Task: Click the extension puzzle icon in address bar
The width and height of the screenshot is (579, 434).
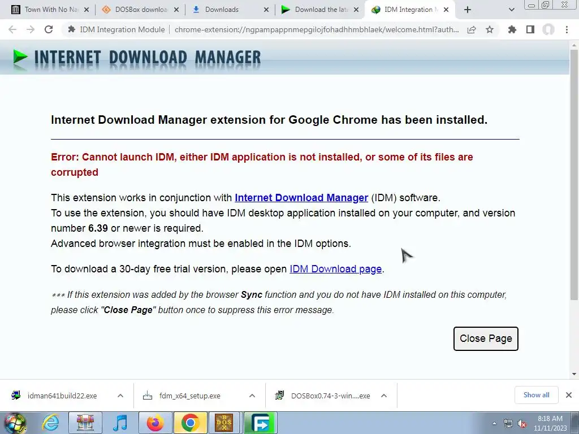Action: pos(72,29)
